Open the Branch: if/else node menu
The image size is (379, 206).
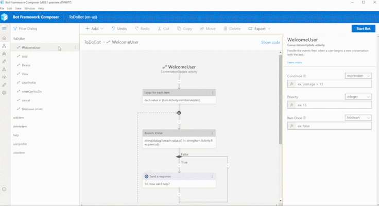[x=212, y=133]
